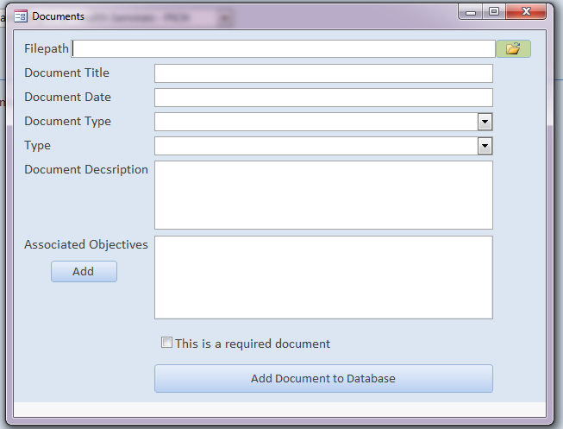The width and height of the screenshot is (563, 429).
Task: Click the Documents title bar text
Action: click(59, 16)
